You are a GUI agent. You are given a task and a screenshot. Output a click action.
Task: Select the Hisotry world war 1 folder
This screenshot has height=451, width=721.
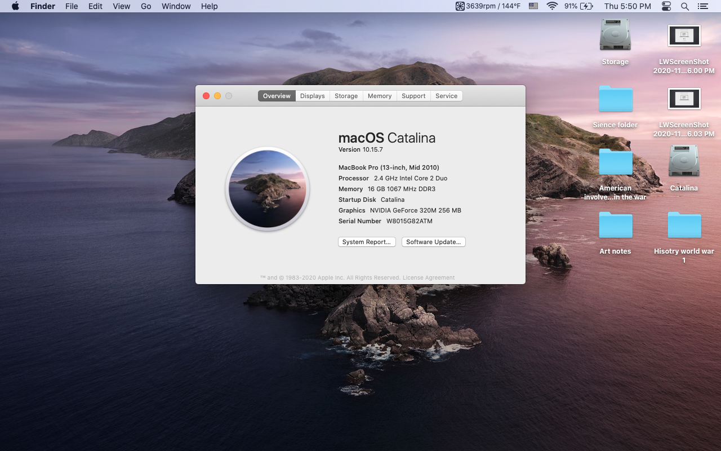[684, 225]
